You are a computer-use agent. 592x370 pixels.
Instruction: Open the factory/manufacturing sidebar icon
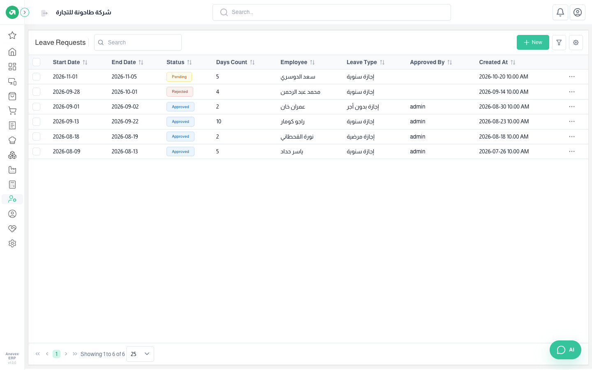(12, 170)
